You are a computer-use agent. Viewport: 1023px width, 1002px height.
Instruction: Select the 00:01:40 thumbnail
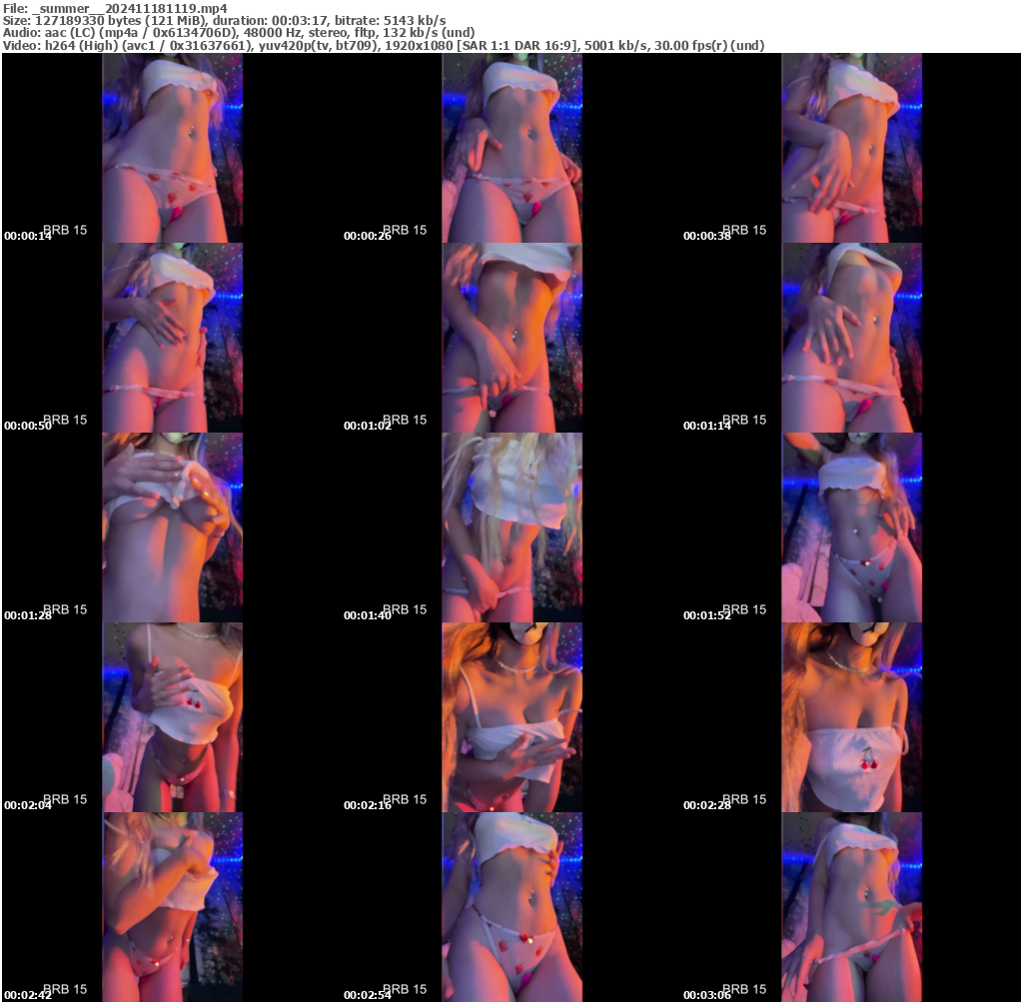tap(511, 524)
